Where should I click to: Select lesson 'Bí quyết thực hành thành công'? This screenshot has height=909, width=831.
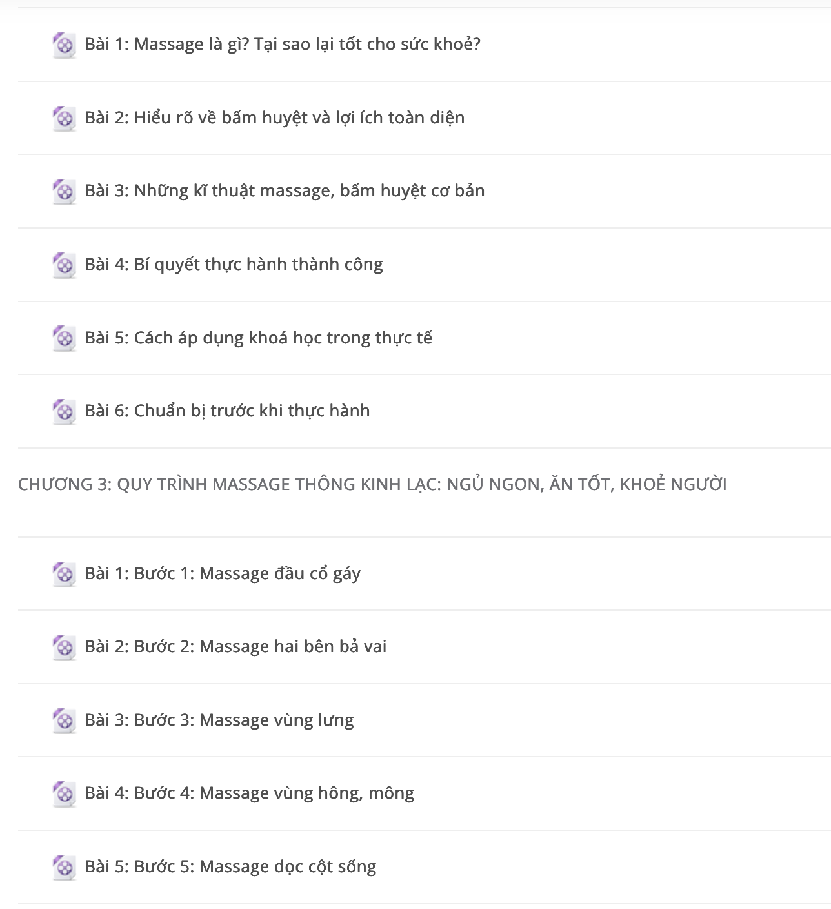234,265
